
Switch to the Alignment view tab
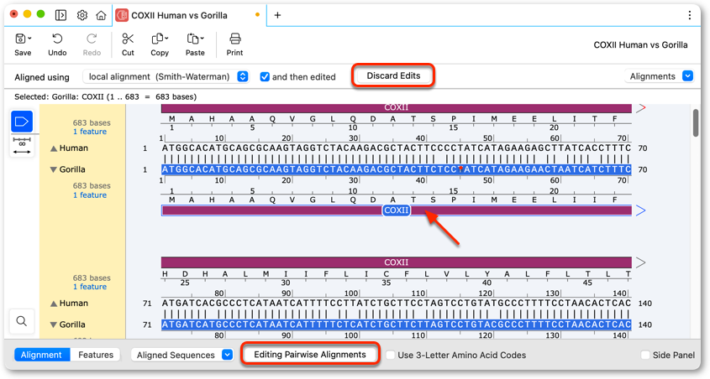tap(42, 355)
